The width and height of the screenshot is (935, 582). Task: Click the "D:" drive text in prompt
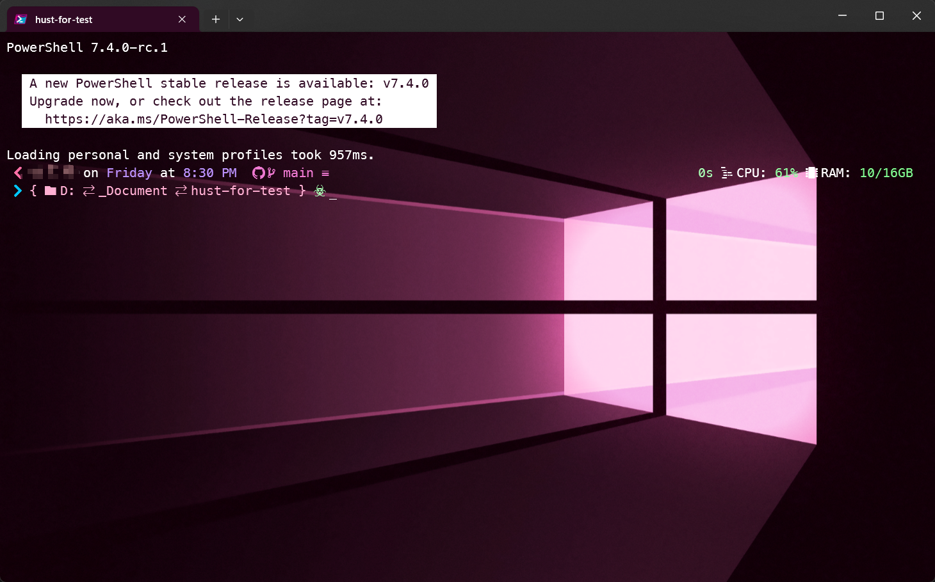tap(67, 191)
